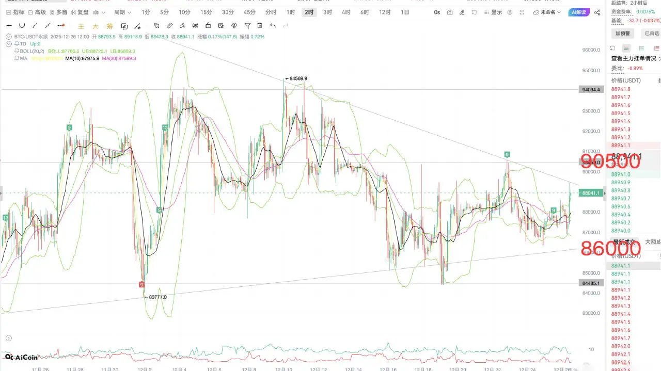The image size is (661, 371).
Task: Start 复盘 replay mode
Action: click(x=80, y=12)
